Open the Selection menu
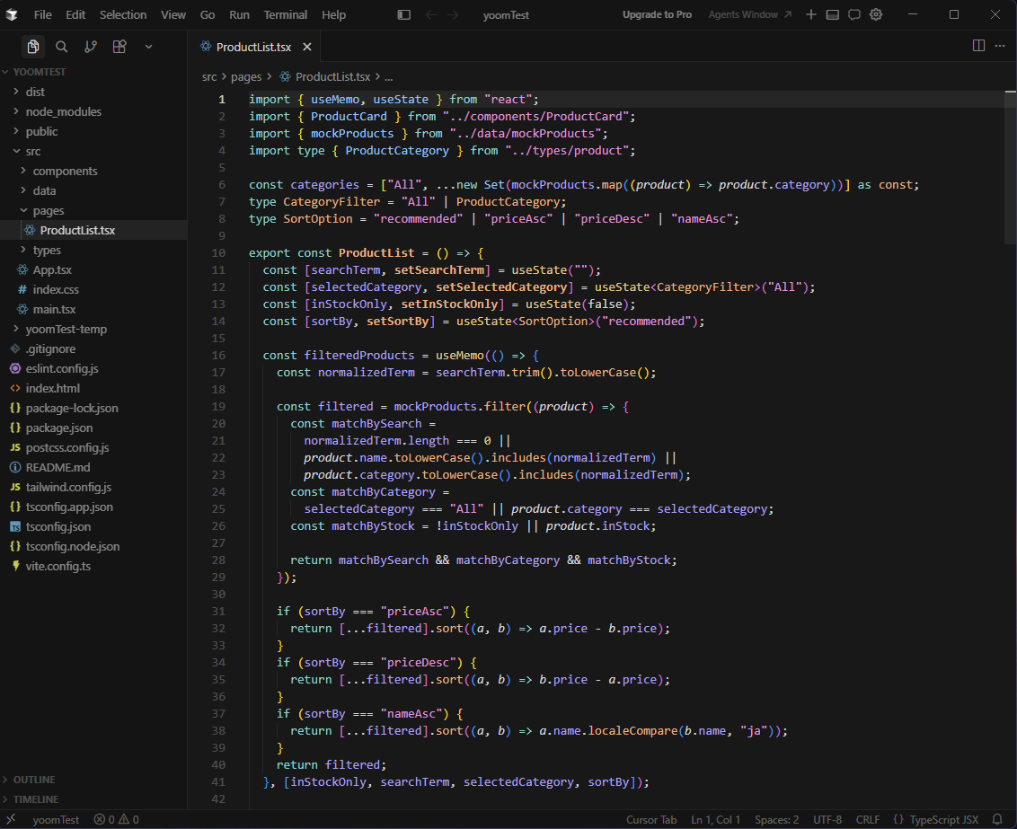The height and width of the screenshot is (829, 1017). [122, 14]
